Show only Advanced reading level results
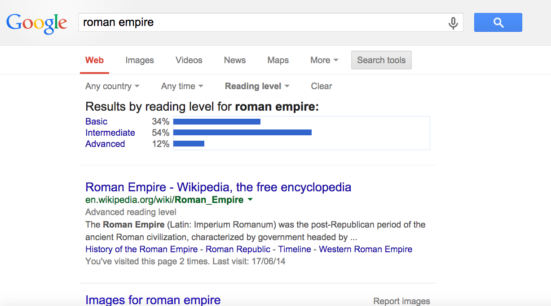 pyautogui.click(x=105, y=144)
